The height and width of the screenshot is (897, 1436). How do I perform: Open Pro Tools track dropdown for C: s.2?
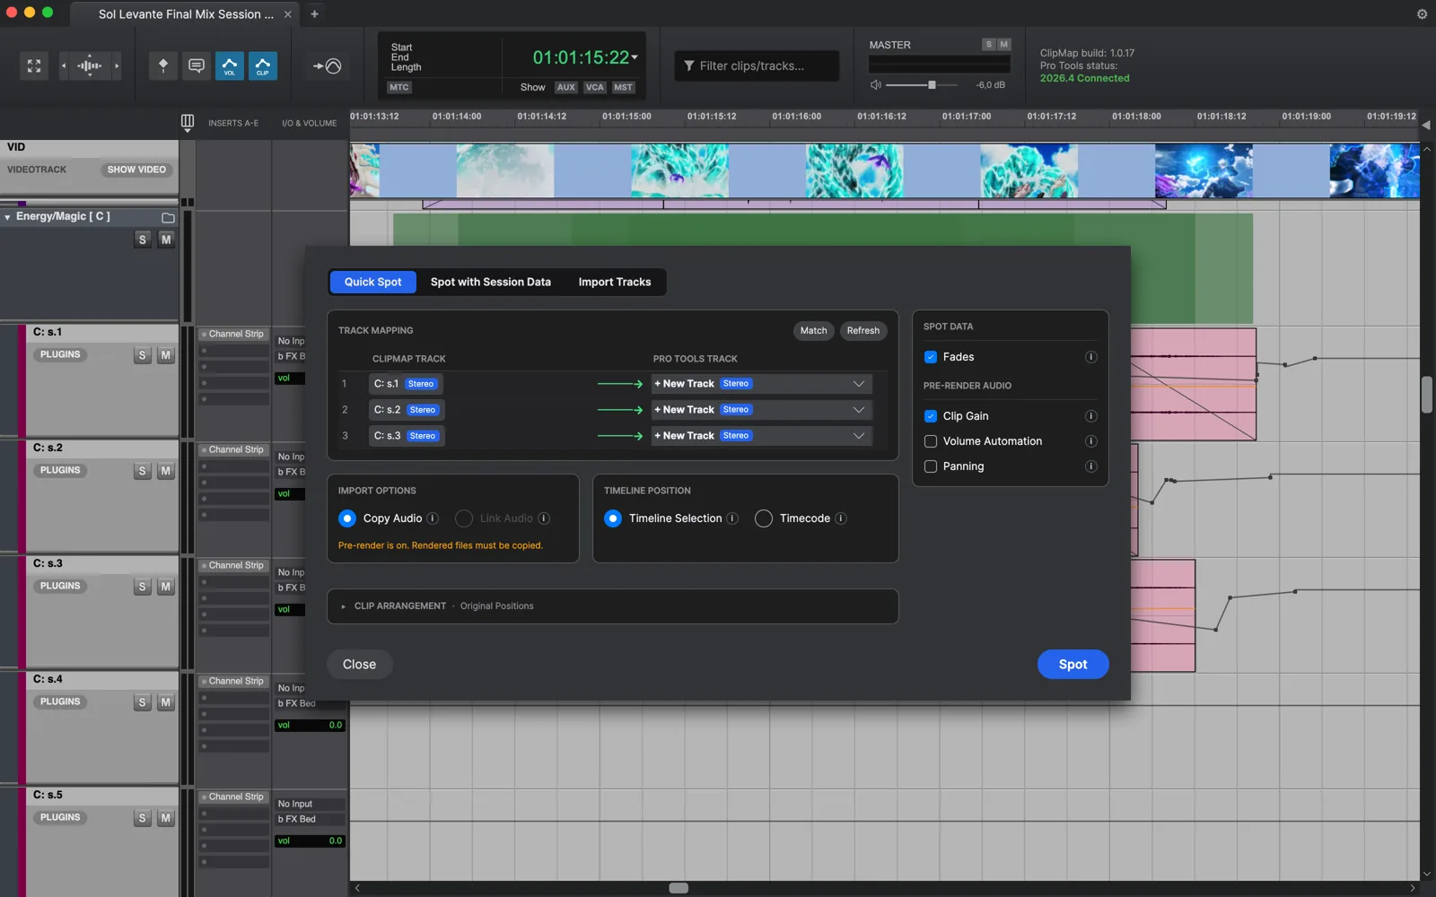tap(761, 410)
